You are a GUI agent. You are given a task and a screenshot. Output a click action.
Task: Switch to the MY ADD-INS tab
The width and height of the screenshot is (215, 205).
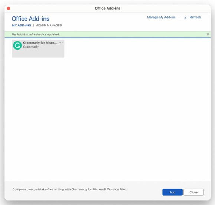coord(22,25)
